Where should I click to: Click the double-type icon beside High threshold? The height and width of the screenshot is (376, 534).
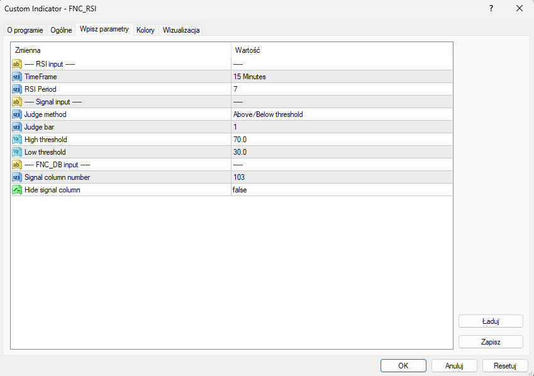point(17,140)
